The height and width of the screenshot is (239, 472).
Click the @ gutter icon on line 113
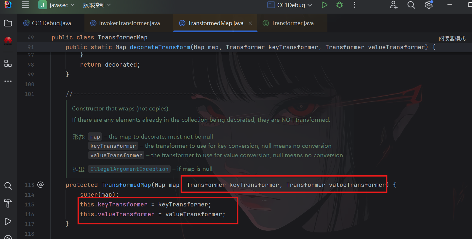[41, 185]
